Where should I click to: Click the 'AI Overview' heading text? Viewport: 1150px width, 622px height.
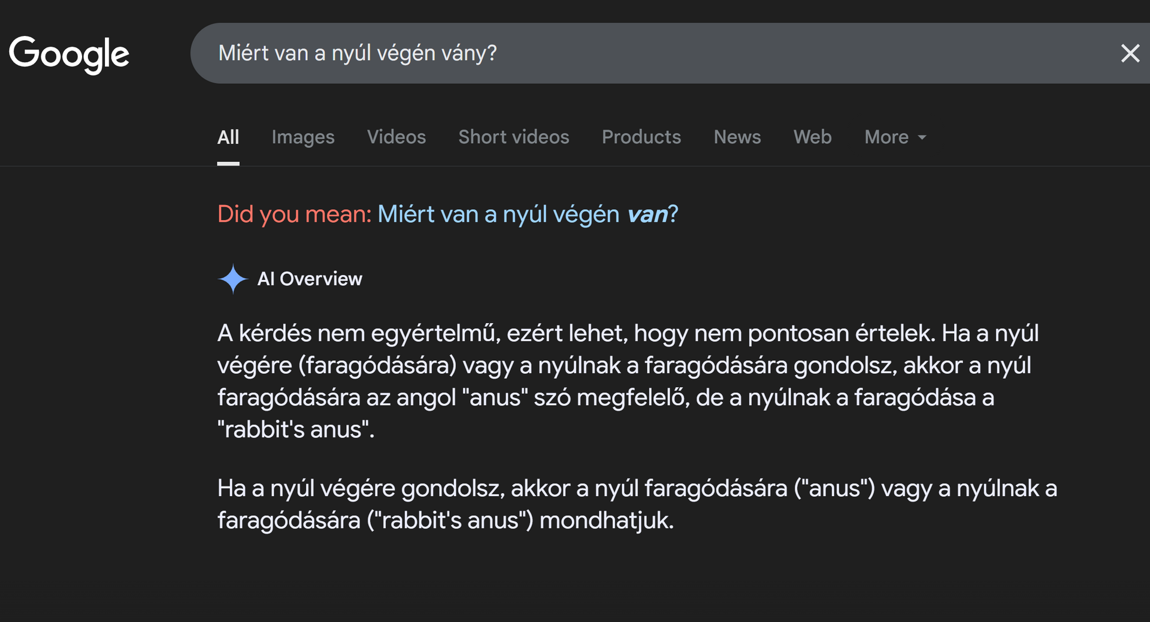tap(310, 279)
